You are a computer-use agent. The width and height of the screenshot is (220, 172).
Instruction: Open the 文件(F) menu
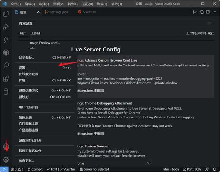(15, 4)
